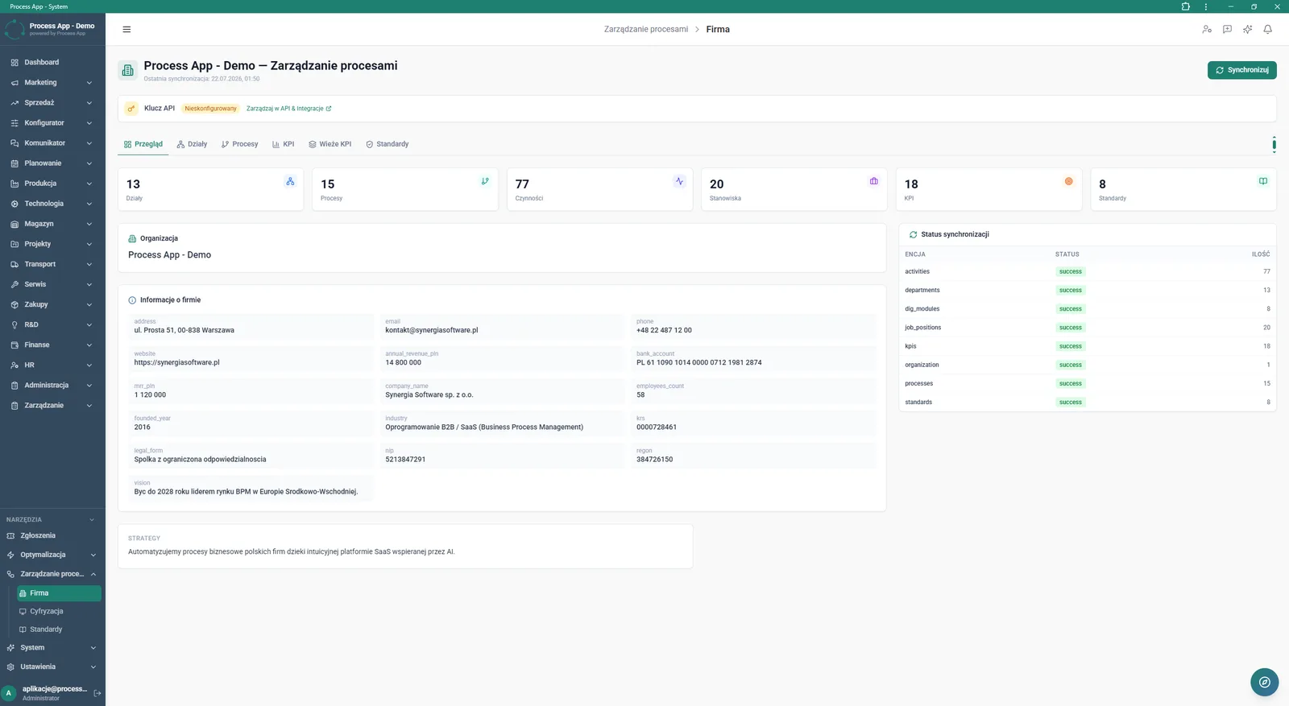Expand the Administracja menu chevron
The image size is (1289, 706).
(x=89, y=386)
